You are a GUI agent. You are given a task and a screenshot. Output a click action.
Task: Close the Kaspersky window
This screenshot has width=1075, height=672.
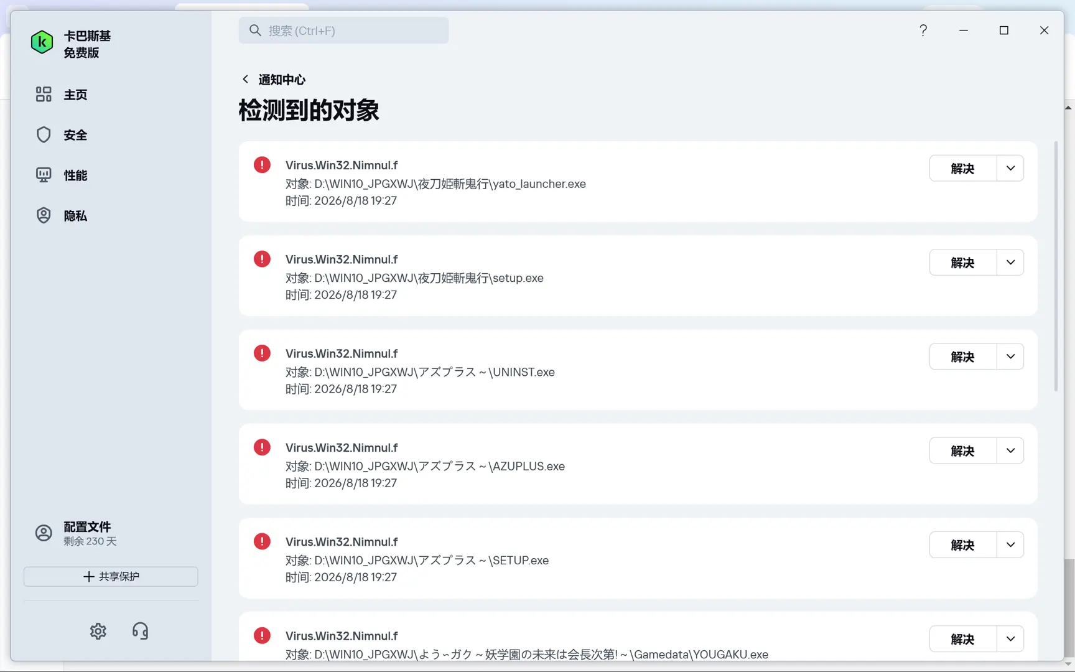1045,30
